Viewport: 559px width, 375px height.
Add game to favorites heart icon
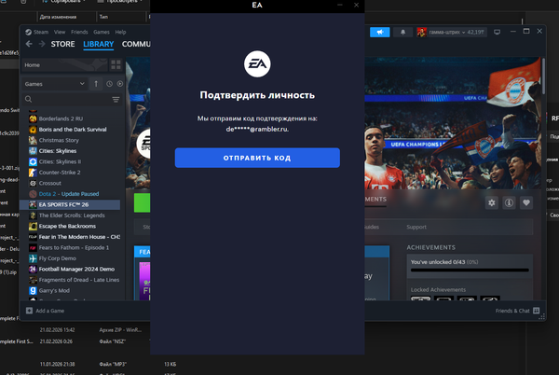click(x=526, y=202)
